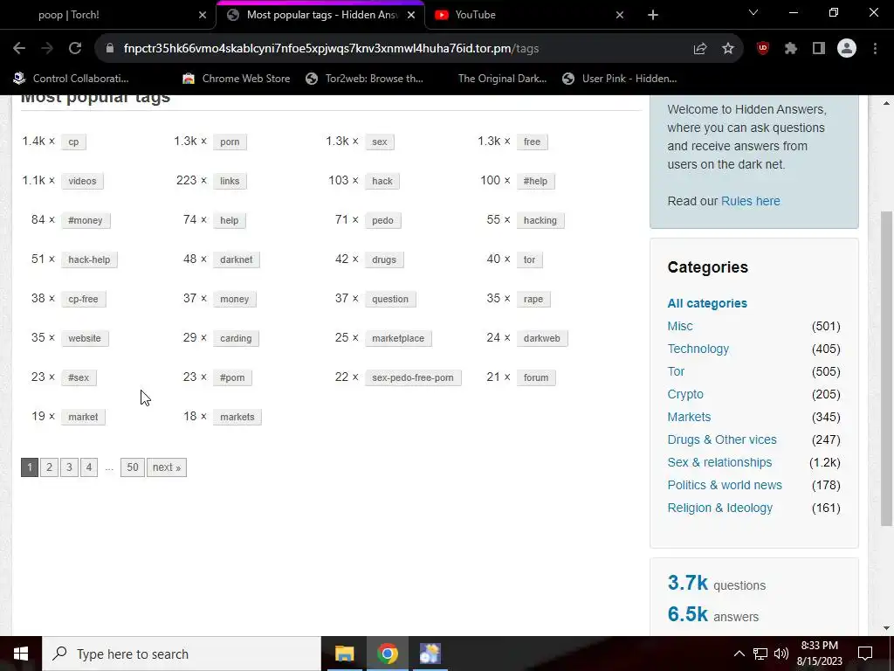Open the Misc category

(x=680, y=326)
